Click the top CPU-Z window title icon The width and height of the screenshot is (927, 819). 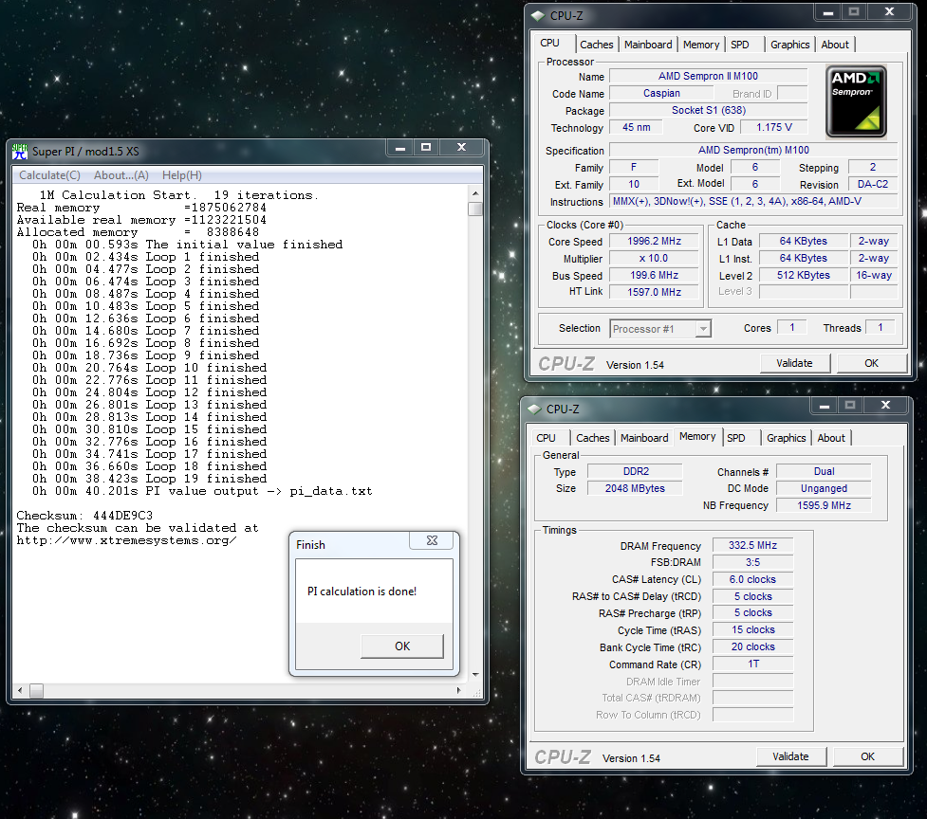[538, 16]
